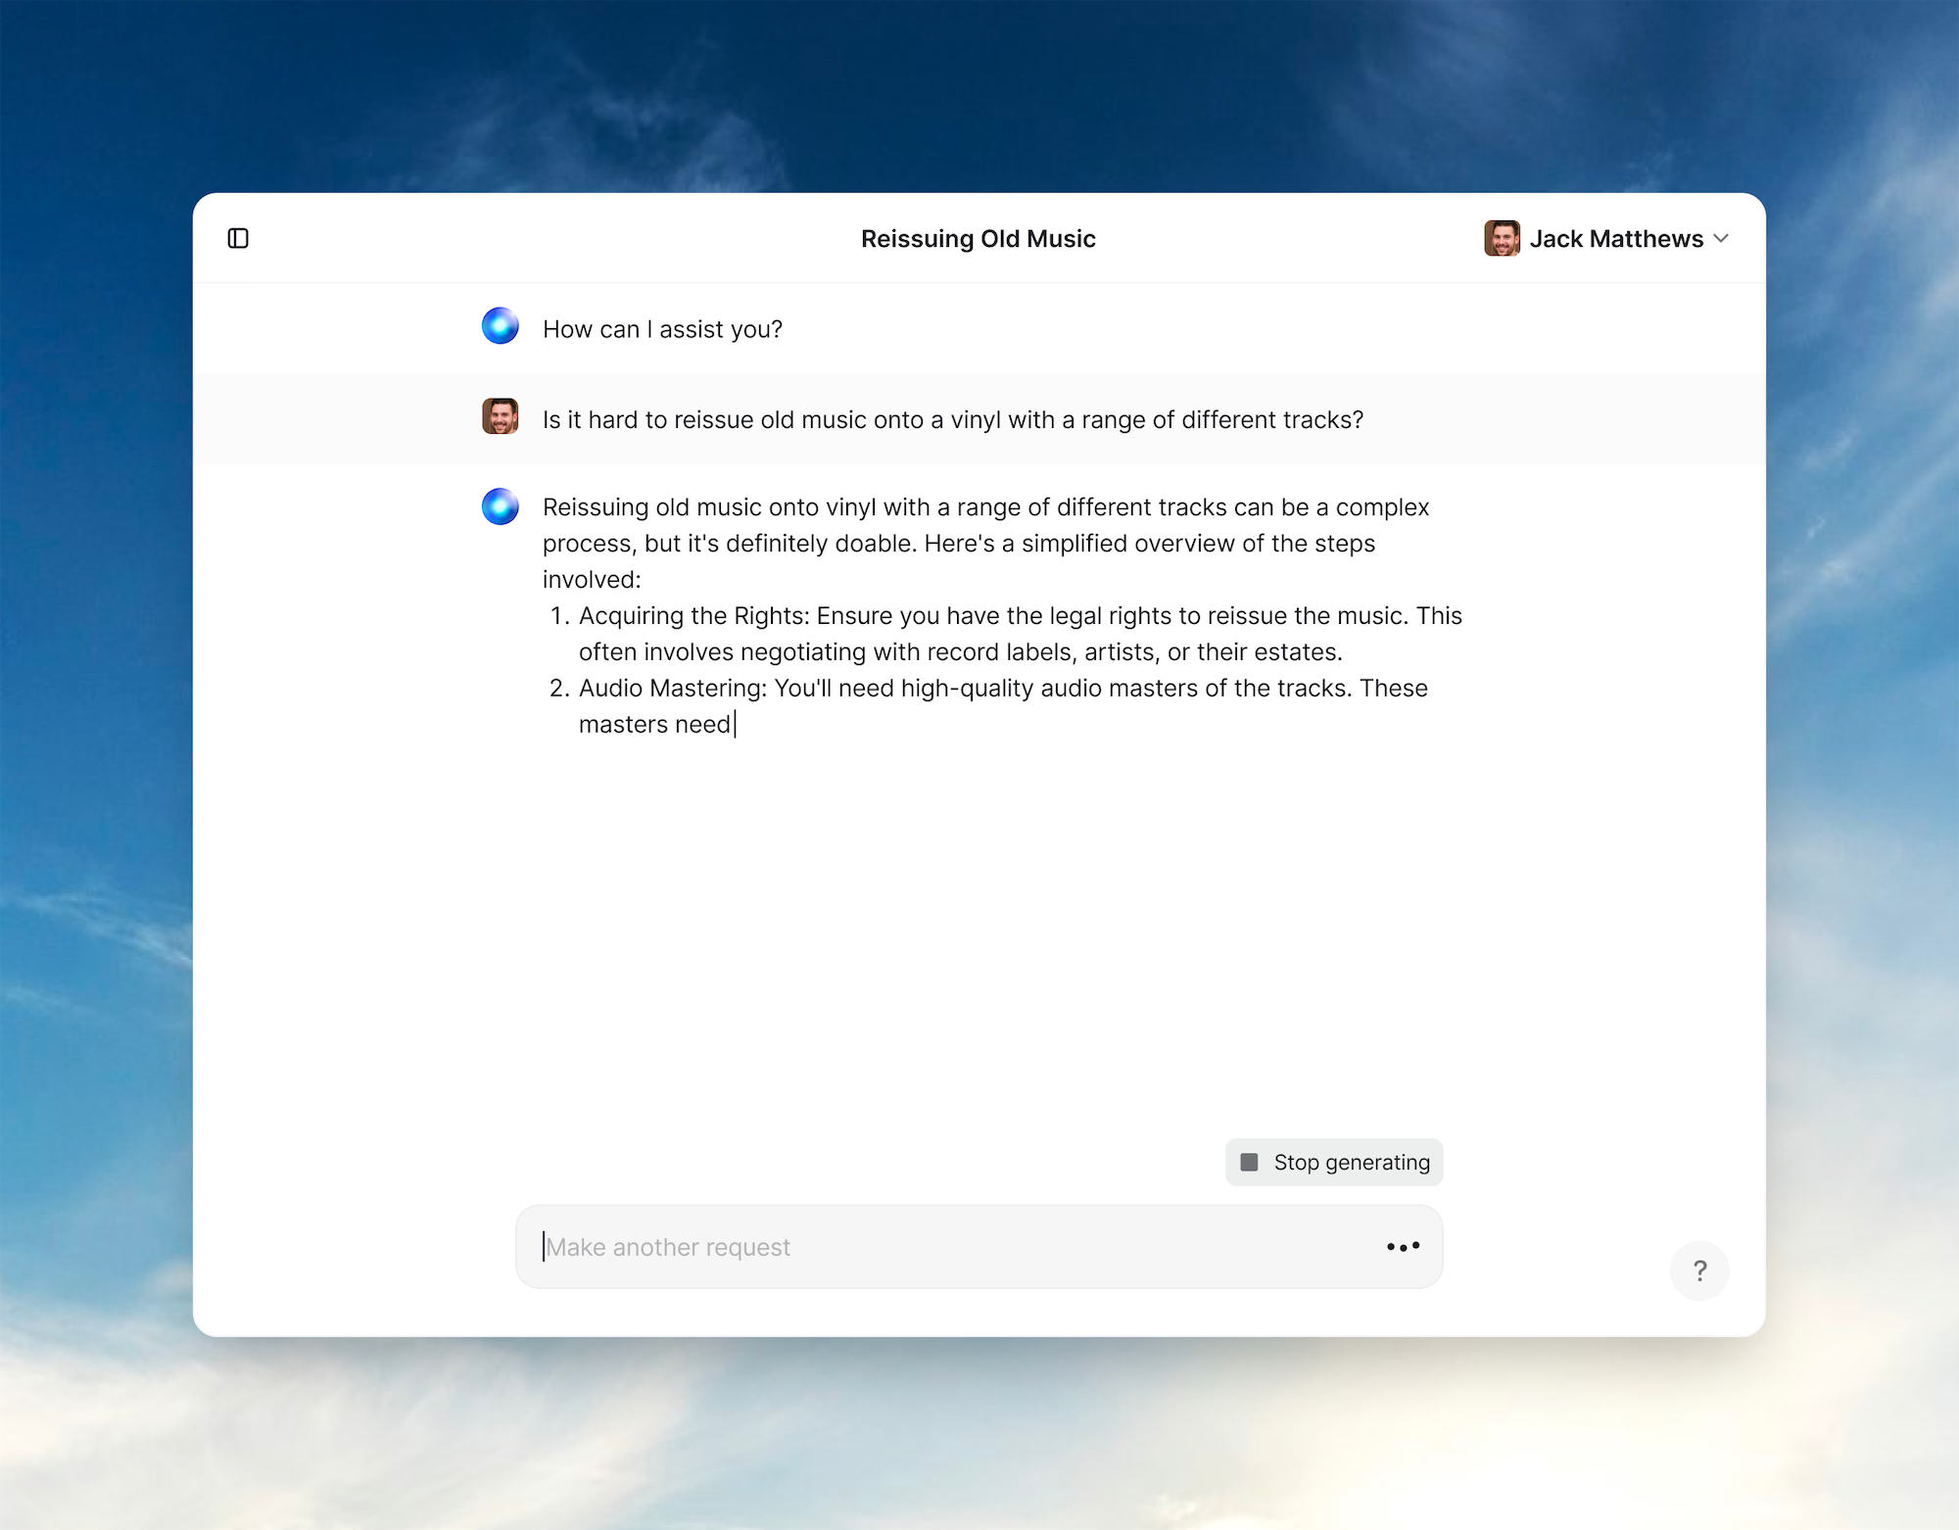The width and height of the screenshot is (1959, 1530).
Task: Click the stop square icon
Action: coord(1249,1162)
